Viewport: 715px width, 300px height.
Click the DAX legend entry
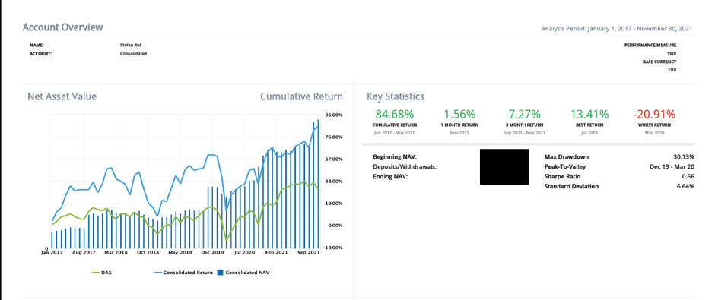click(103, 273)
